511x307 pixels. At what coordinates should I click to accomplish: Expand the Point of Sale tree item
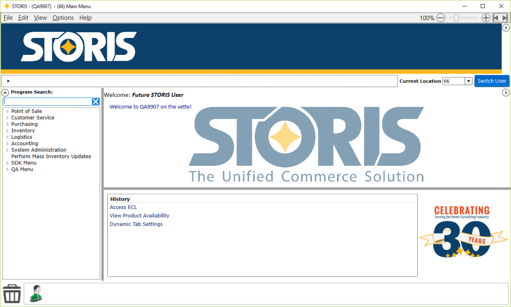click(x=7, y=111)
